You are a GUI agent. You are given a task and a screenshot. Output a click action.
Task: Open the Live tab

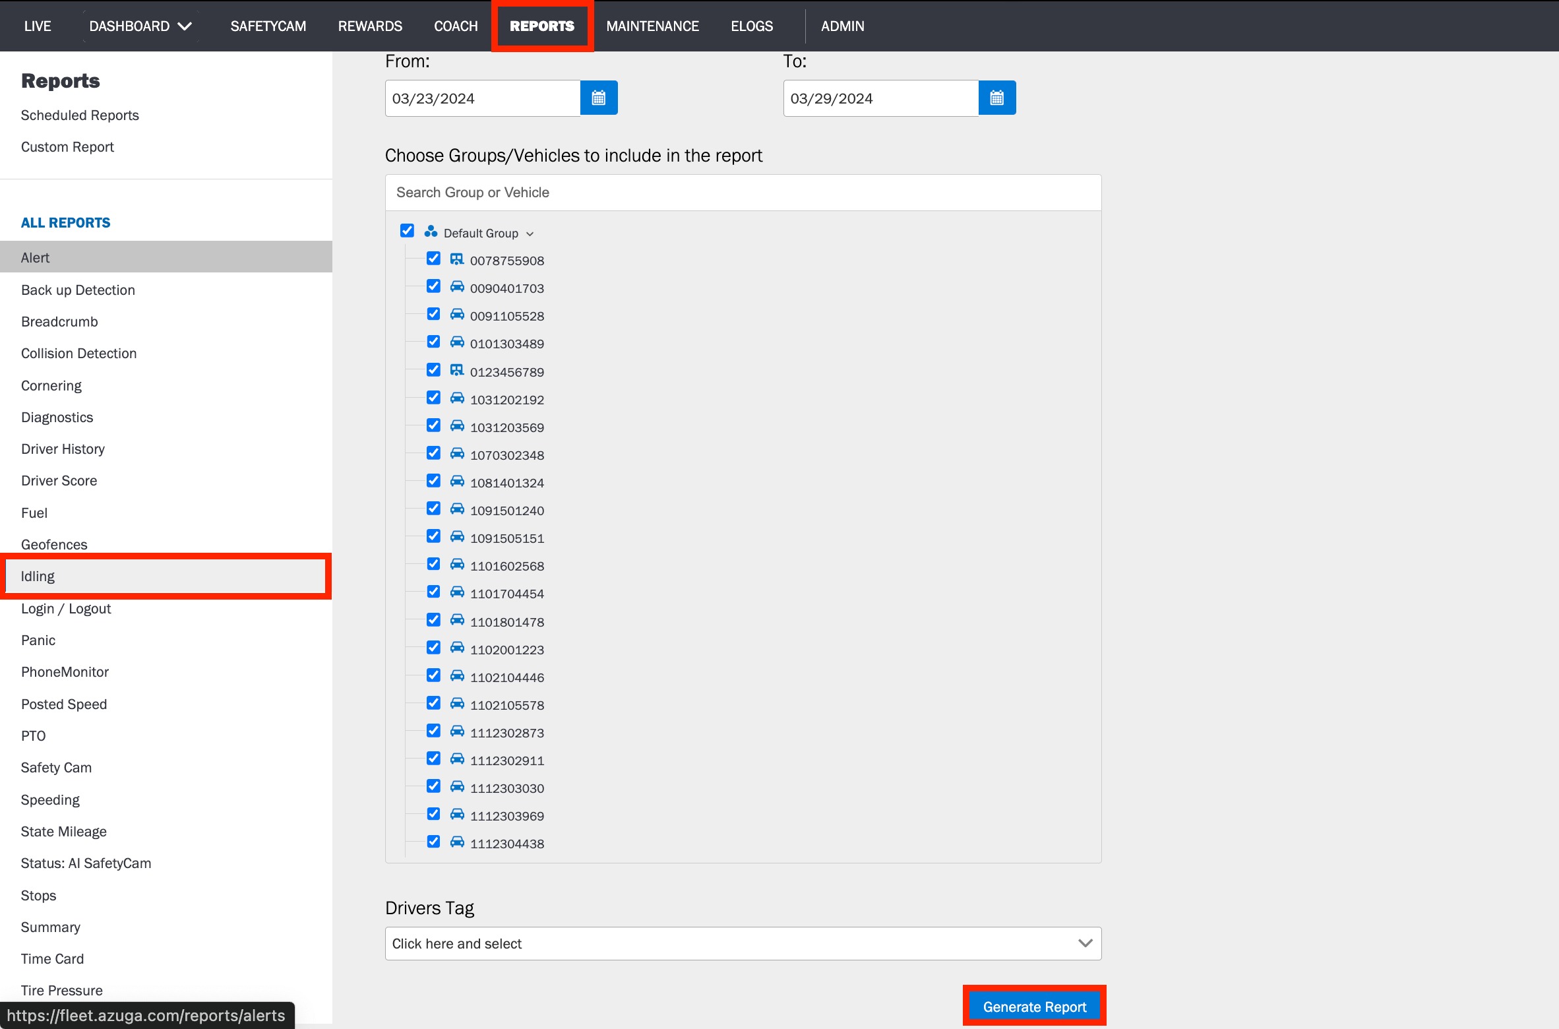[x=38, y=26]
